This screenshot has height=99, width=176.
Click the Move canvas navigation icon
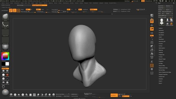pos(152,46)
